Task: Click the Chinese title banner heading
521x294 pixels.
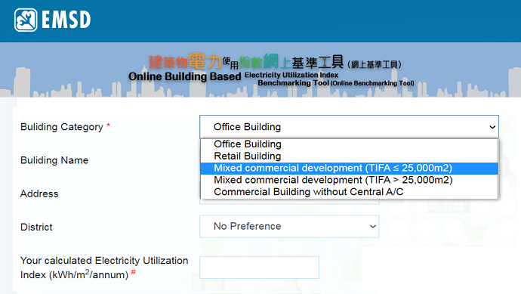Action: click(275, 62)
